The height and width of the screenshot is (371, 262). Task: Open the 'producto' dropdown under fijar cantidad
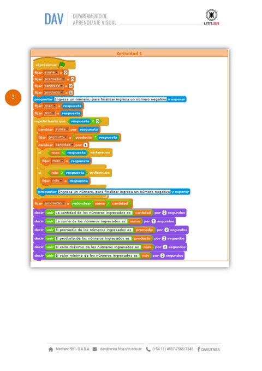[53, 92]
